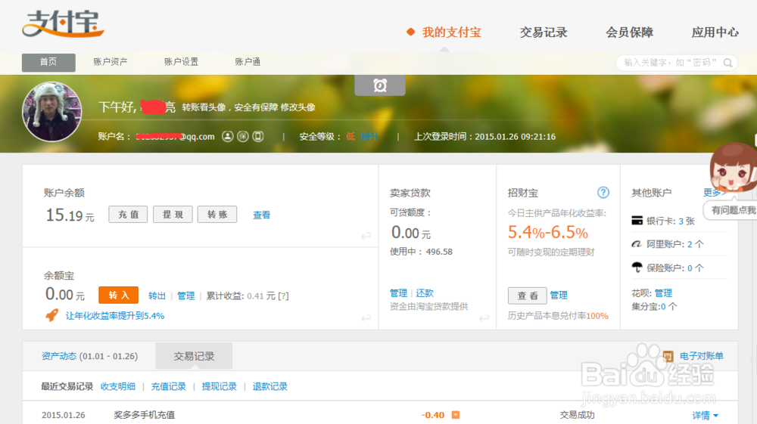Expand 详情 dropdown for the transaction
Image resolution: width=757 pixels, height=424 pixels.
706,416
